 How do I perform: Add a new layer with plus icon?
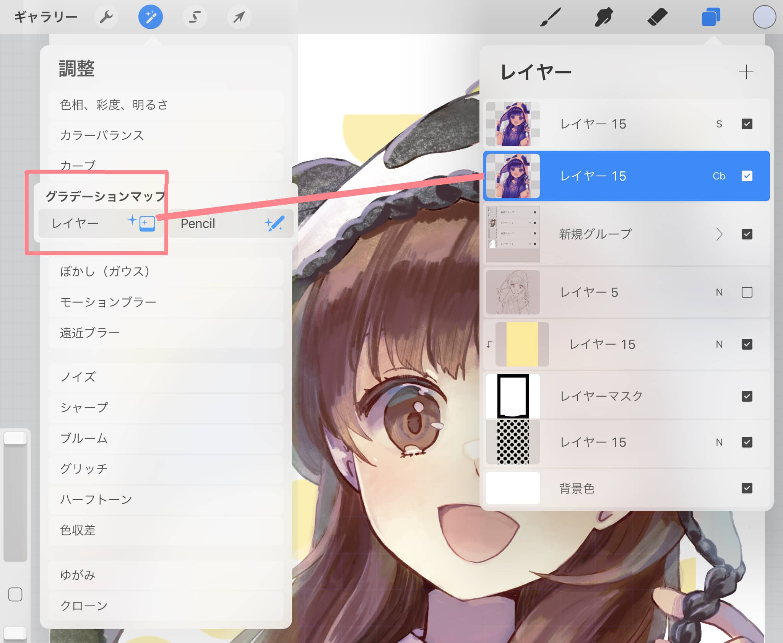746,72
